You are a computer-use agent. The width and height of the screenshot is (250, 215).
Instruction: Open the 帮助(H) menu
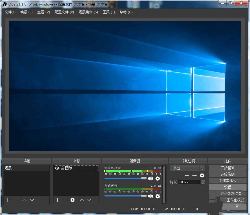(126, 12)
